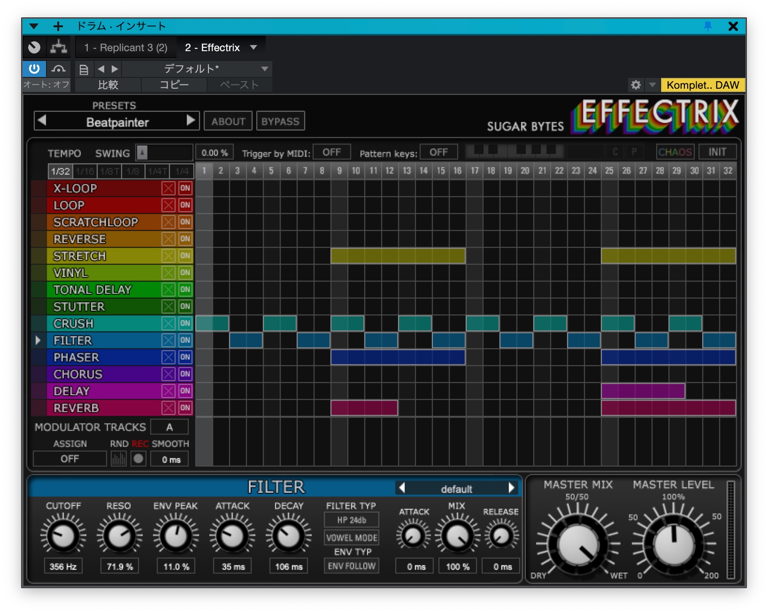Click the REC record button for modulator
This screenshot has height=613, width=768.
click(138, 459)
